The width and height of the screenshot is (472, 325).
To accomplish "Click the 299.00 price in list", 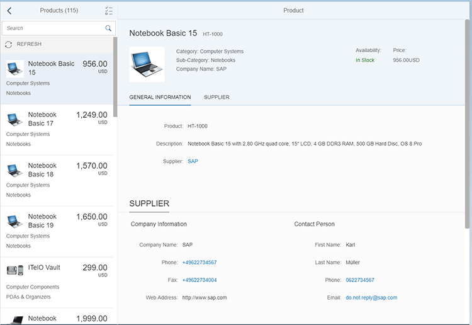I will pyautogui.click(x=95, y=268).
